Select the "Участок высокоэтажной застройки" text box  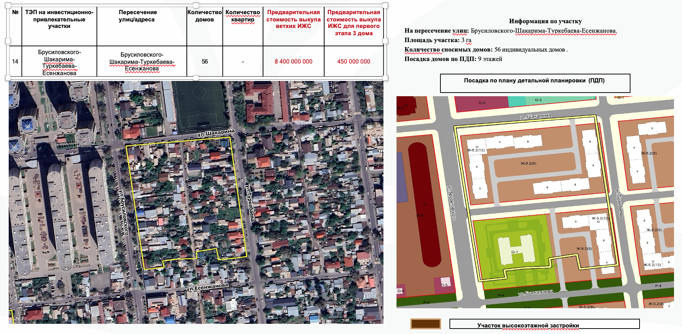pyautogui.click(x=544, y=324)
